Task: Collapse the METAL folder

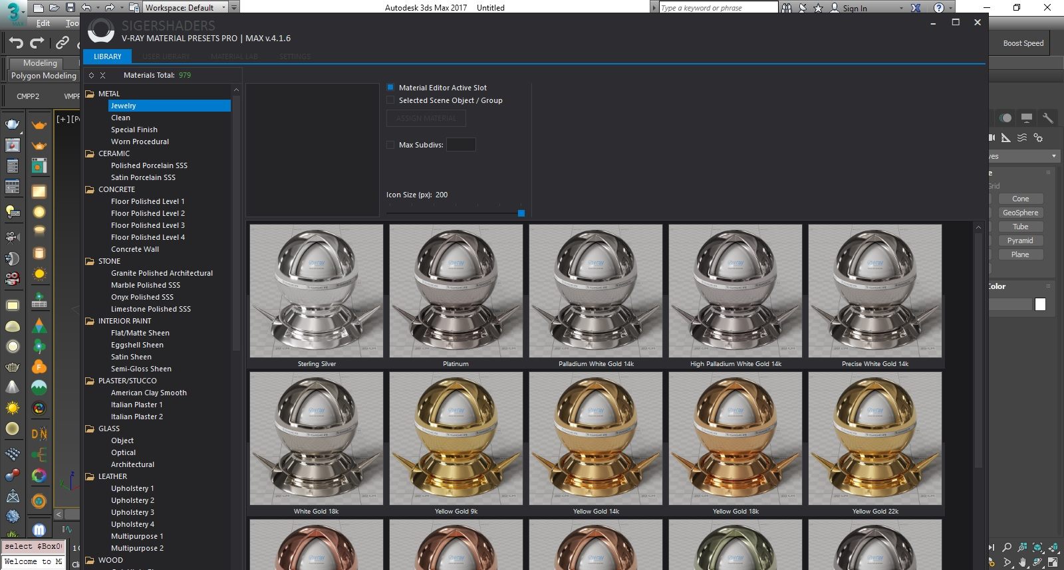Action: pyautogui.click(x=90, y=94)
